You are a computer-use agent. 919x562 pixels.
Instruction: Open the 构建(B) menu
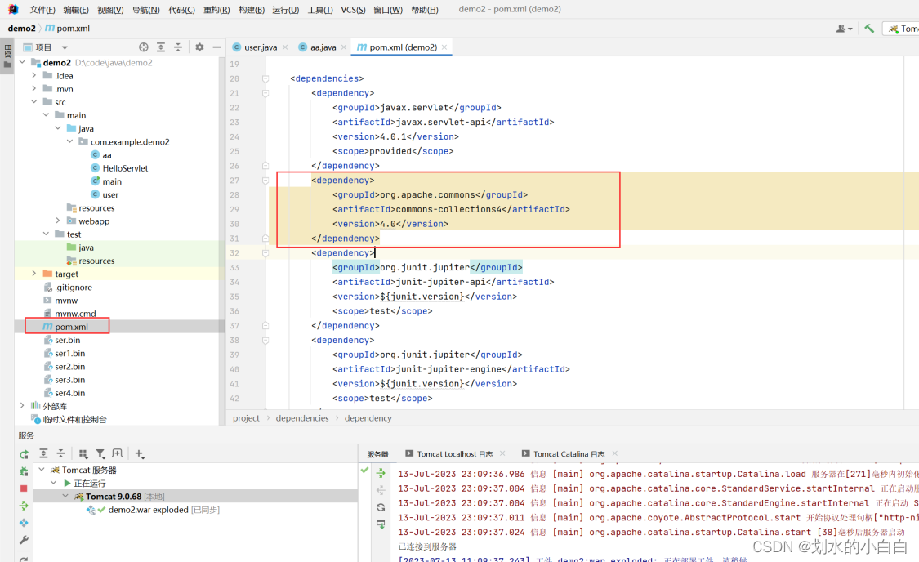click(x=252, y=9)
